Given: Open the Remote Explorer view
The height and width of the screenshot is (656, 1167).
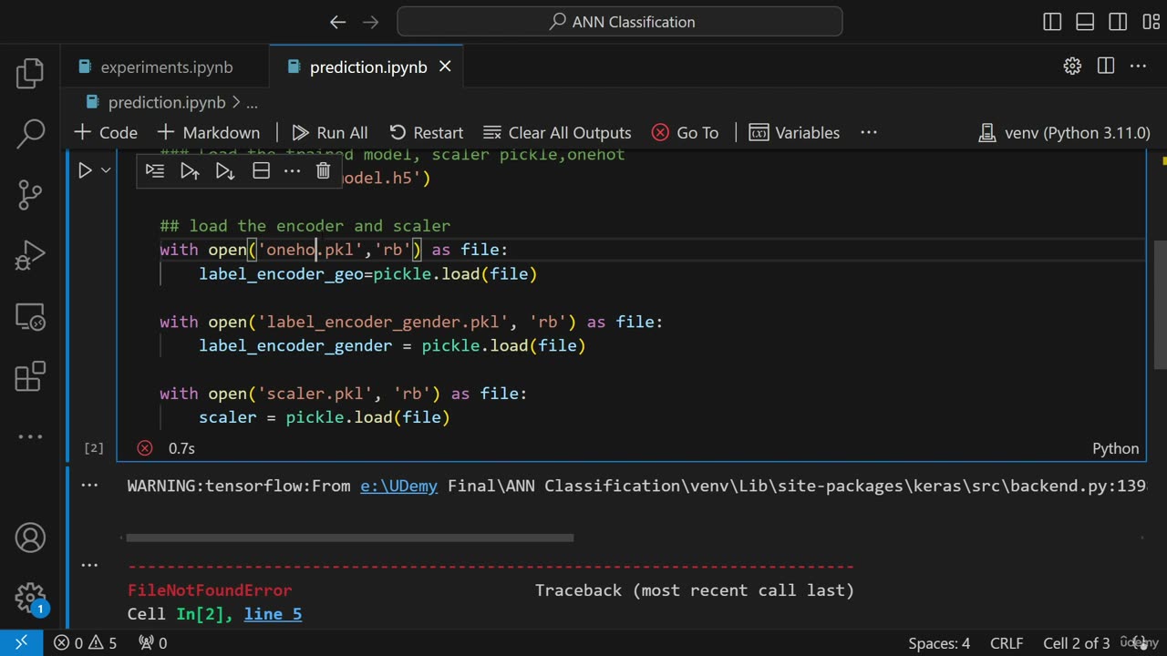Looking at the screenshot, I should pos(30,316).
